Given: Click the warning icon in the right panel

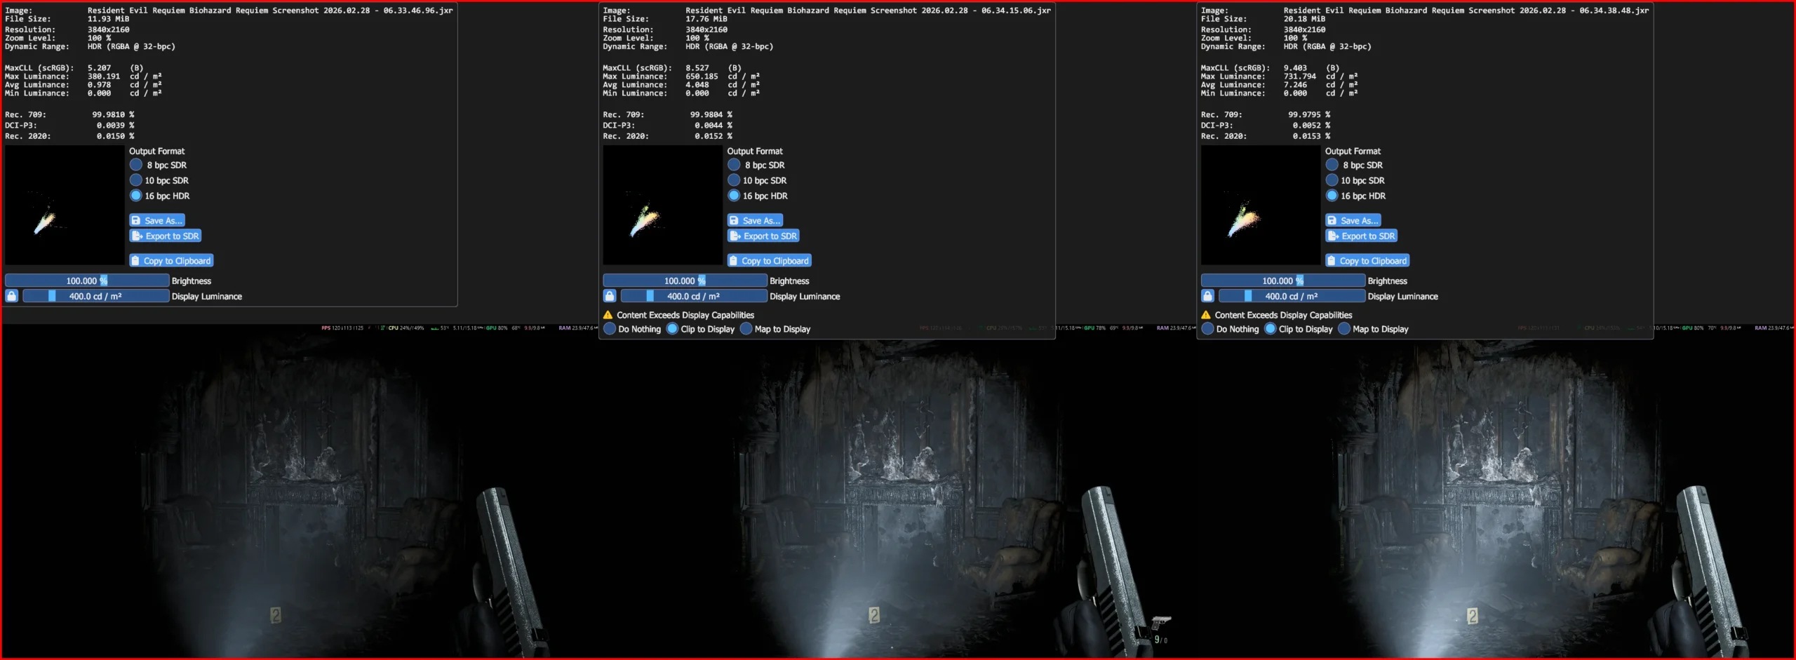Looking at the screenshot, I should pyautogui.click(x=1206, y=315).
